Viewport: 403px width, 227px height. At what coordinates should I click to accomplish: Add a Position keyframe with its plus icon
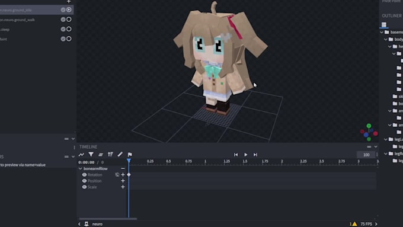click(x=123, y=181)
